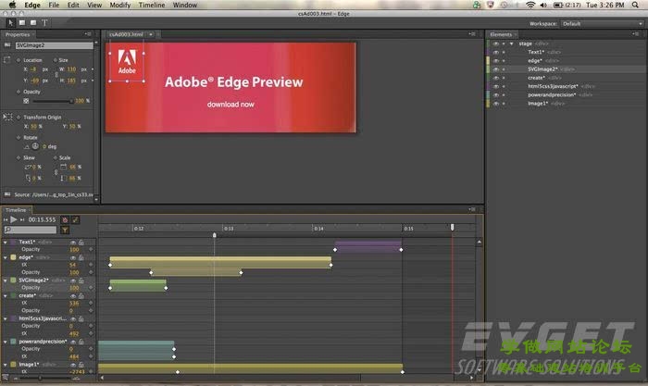Open the Modify menu
The height and width of the screenshot is (386, 648).
point(119,5)
